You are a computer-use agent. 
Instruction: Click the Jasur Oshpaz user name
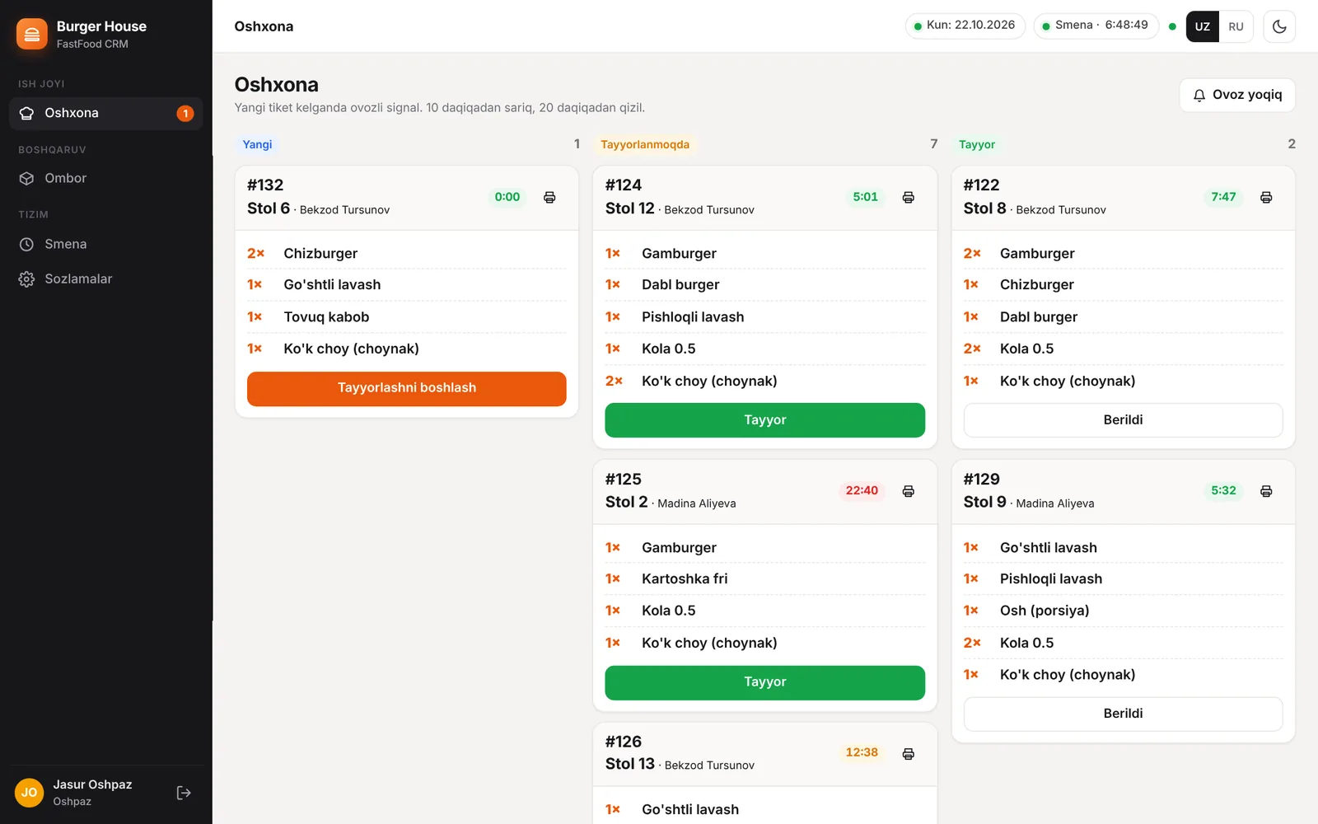92,784
